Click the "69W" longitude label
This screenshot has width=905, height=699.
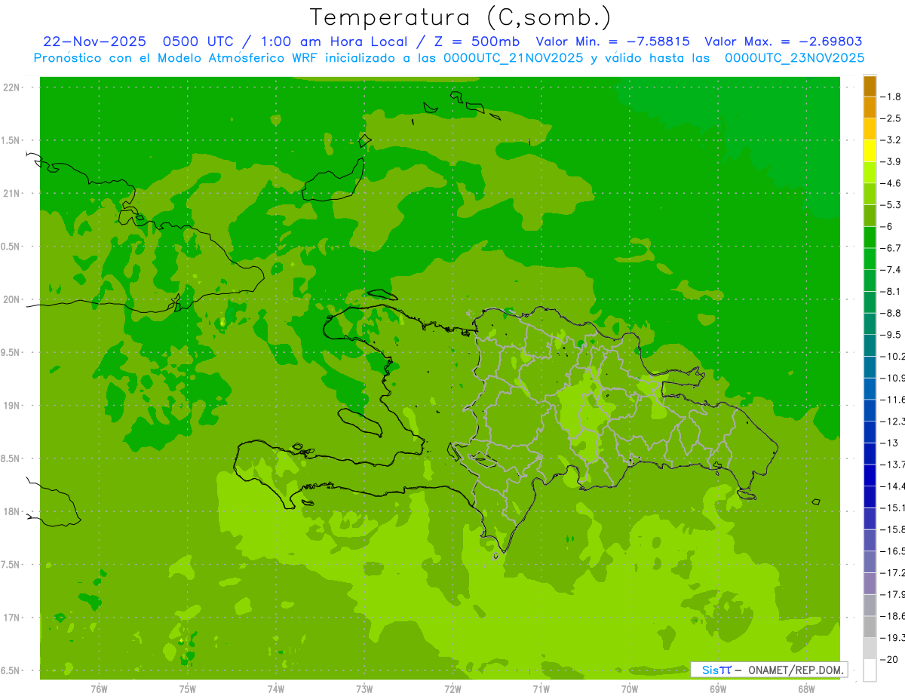coord(718,689)
